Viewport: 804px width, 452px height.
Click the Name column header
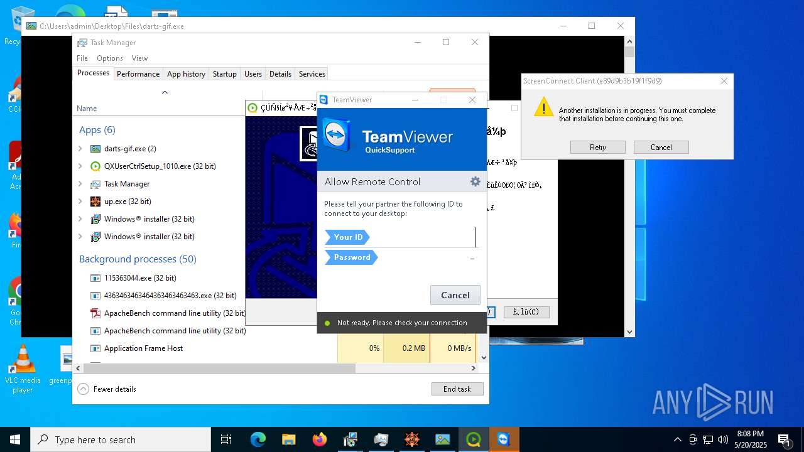tap(87, 109)
